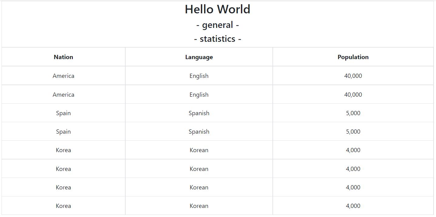Click the "Language" column header
Image resolution: width=436 pixels, height=217 pixels.
point(199,57)
